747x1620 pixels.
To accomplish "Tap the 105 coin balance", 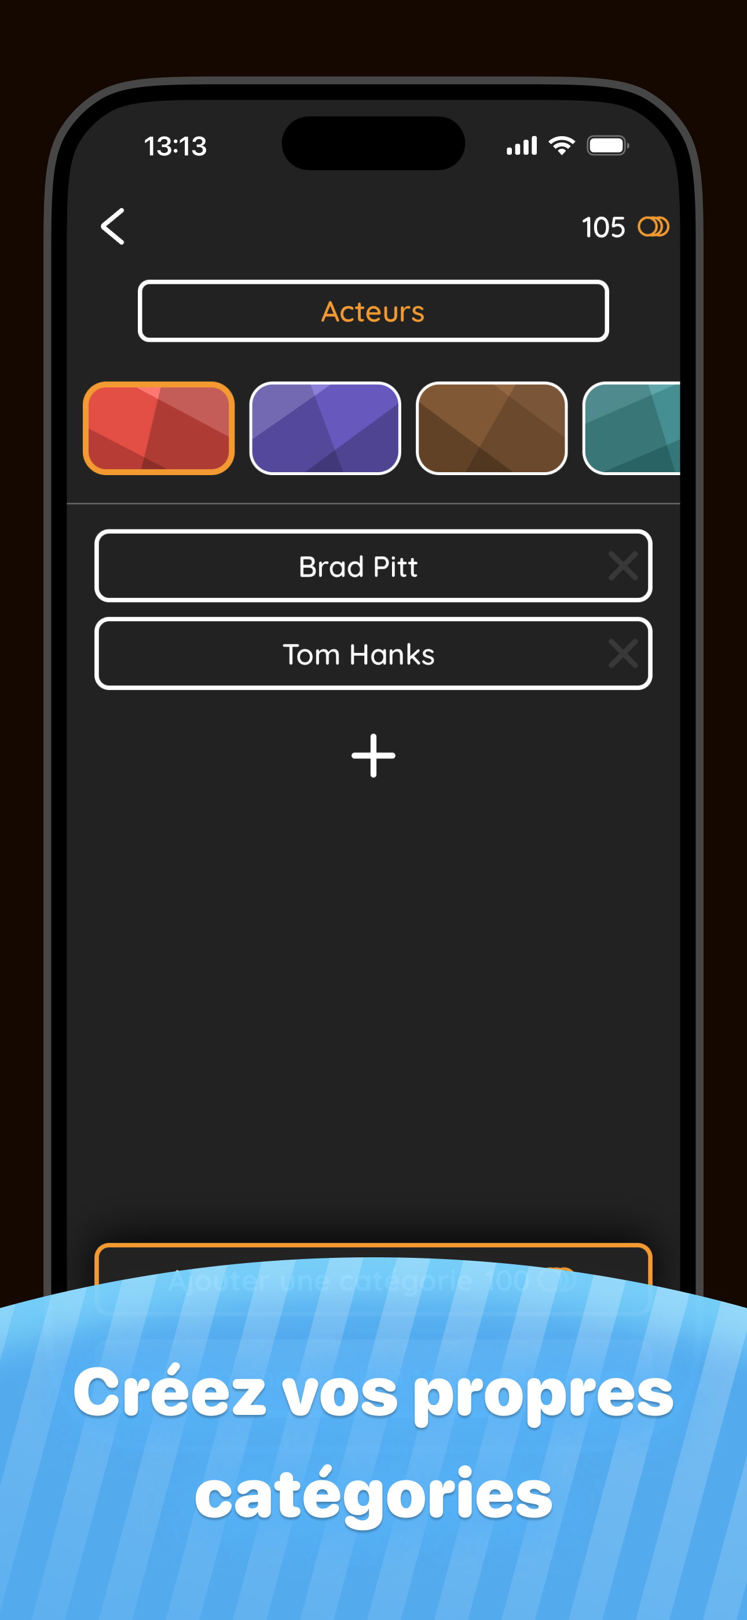I will pyautogui.click(x=603, y=227).
